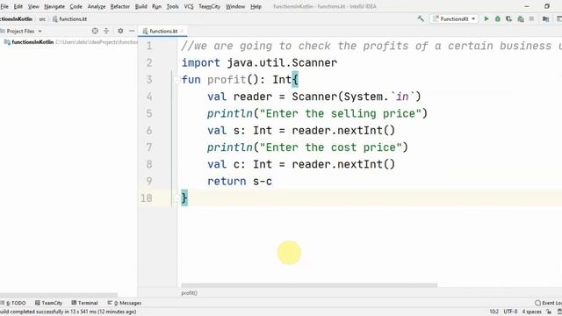Click 'val s: Int' declaration on line 6
The image size is (562, 316).
tap(240, 131)
